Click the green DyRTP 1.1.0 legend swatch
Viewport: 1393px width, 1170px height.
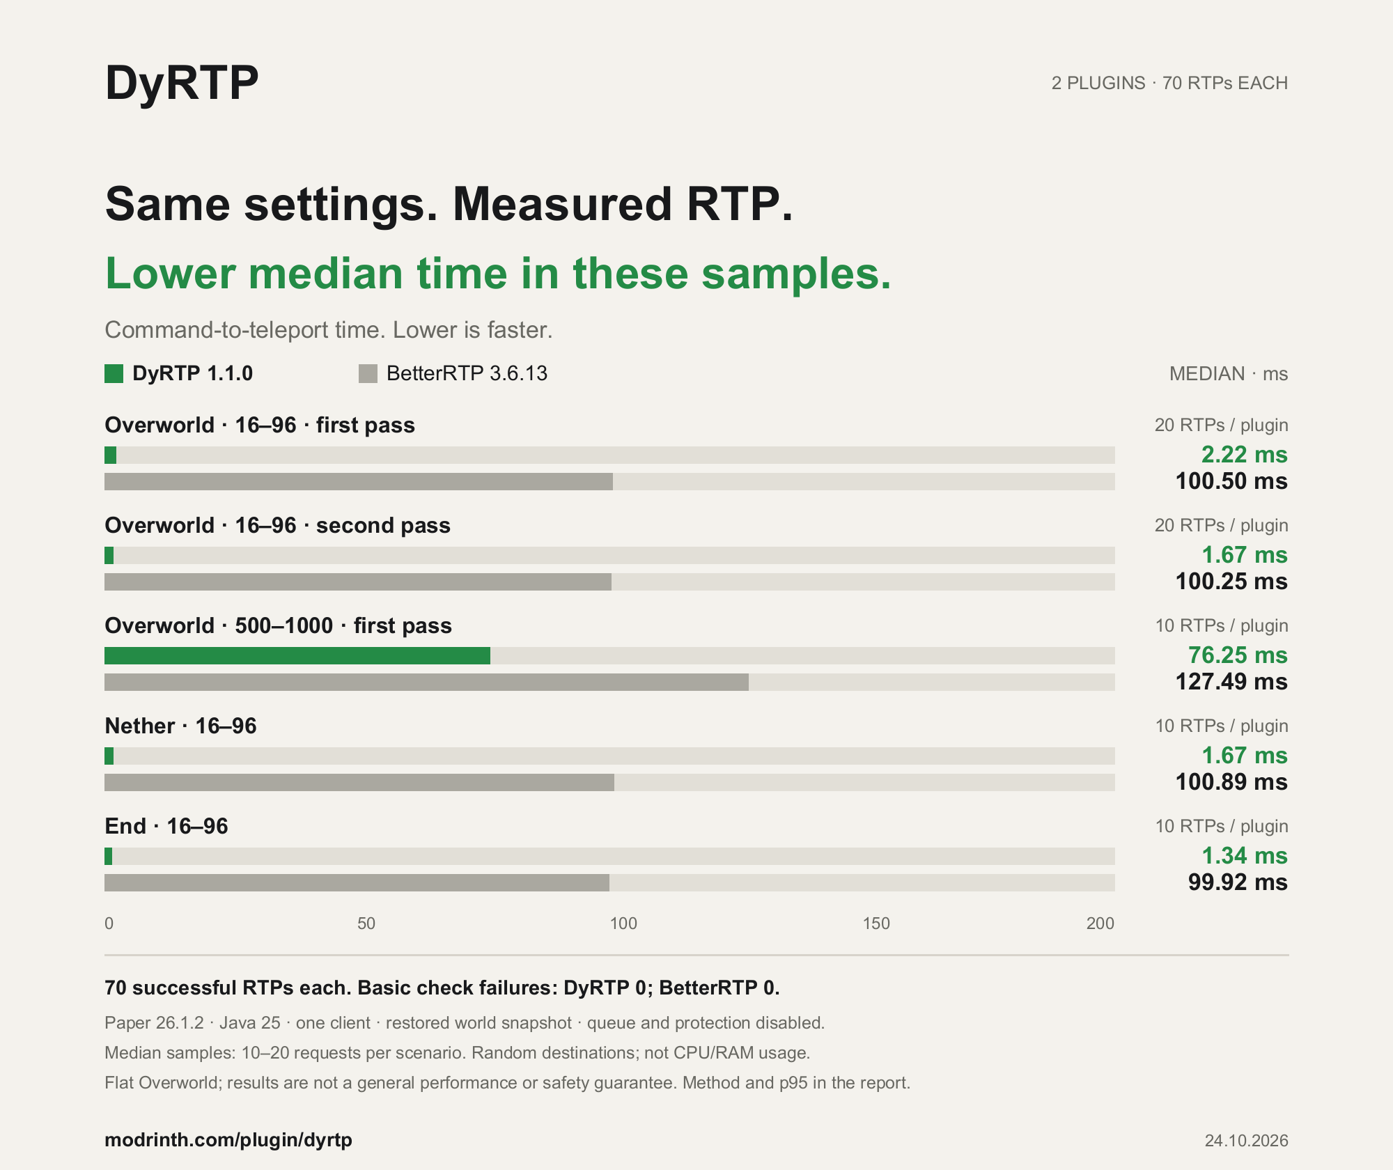[114, 374]
